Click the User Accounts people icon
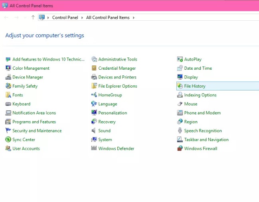This screenshot has width=259, height=202. click(x=8, y=148)
